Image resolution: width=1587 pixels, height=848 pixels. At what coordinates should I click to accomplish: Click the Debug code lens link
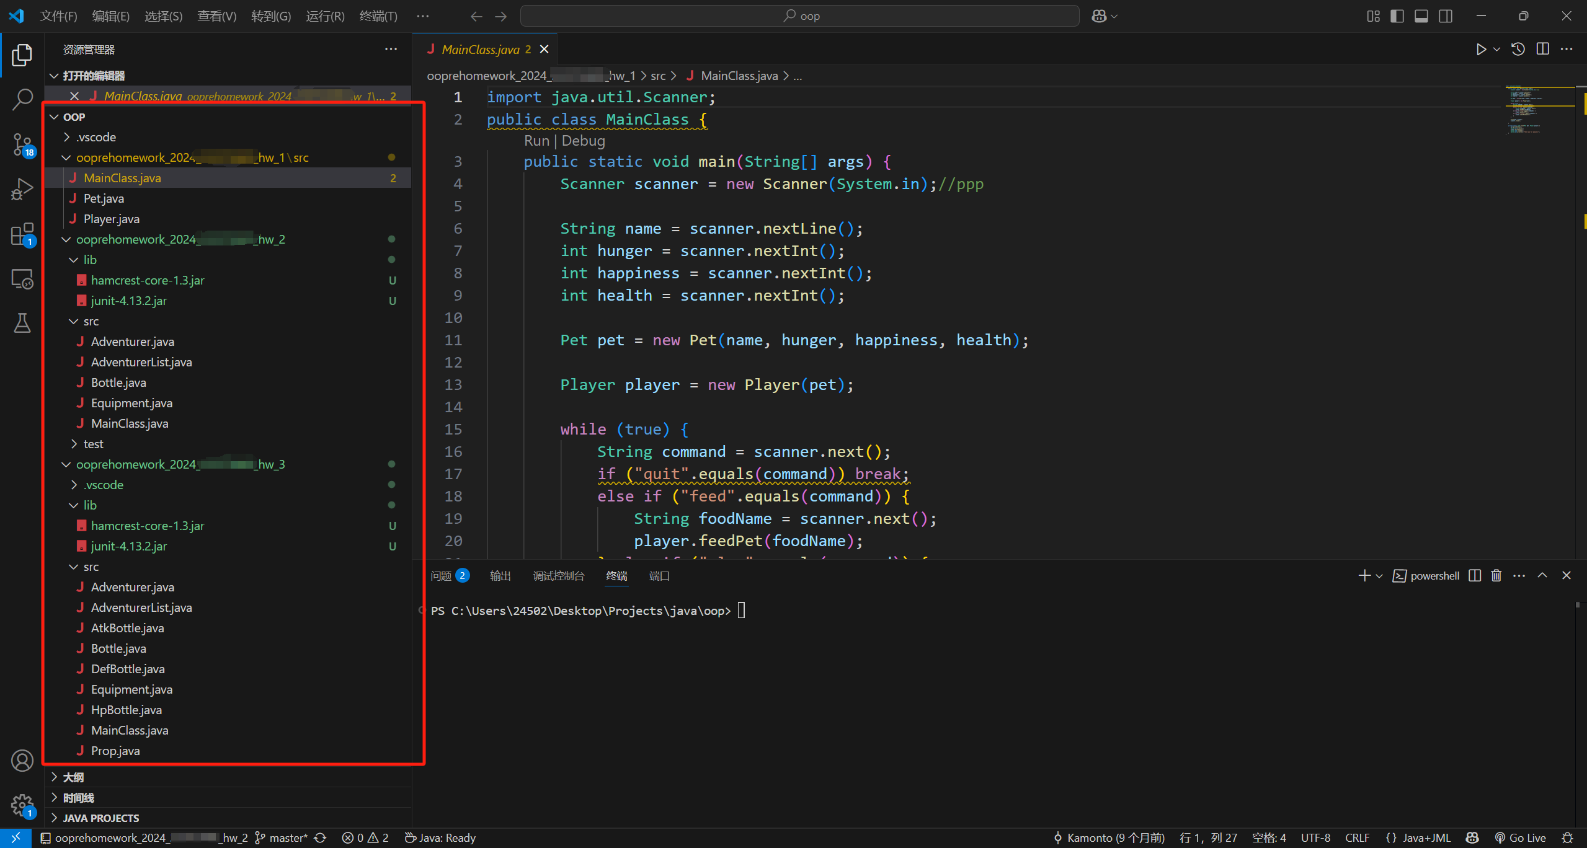coord(583,141)
